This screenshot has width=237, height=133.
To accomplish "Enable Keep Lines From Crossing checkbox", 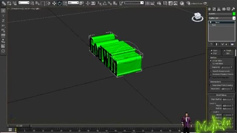I will (x=211, y=85).
